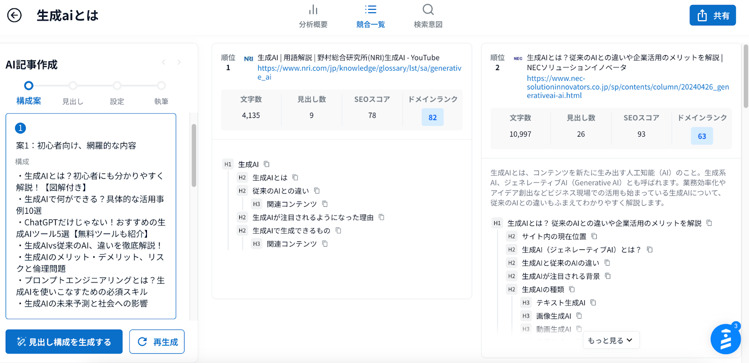The image size is (749, 363).
Task: Select the 執筆 step circle
Action: [x=161, y=86]
